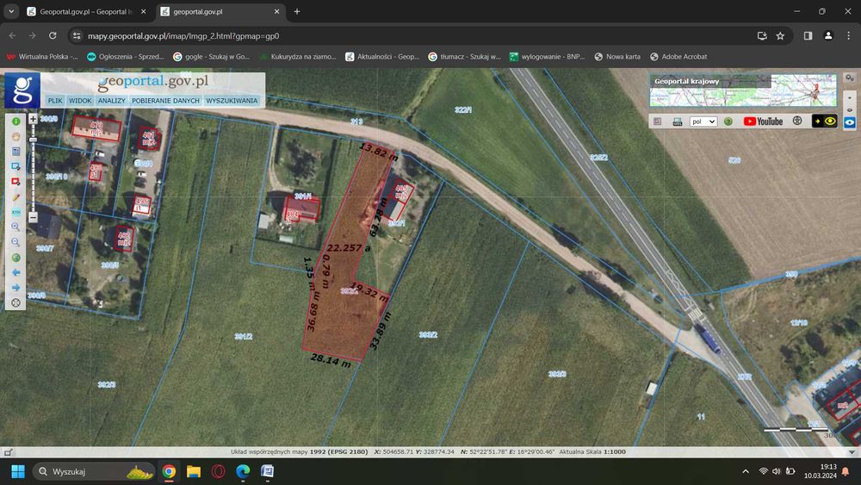Open volume control in system tray

777,471
